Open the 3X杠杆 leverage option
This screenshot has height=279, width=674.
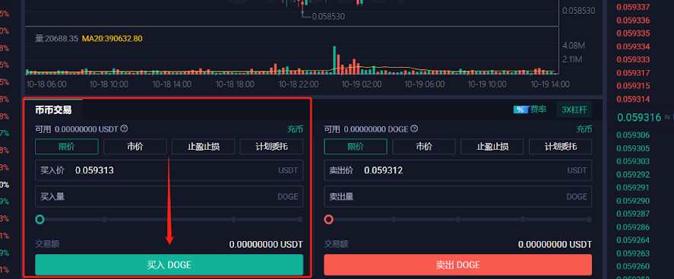[x=574, y=109]
